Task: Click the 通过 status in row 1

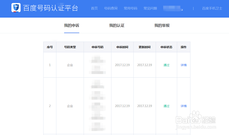Action: point(166,65)
